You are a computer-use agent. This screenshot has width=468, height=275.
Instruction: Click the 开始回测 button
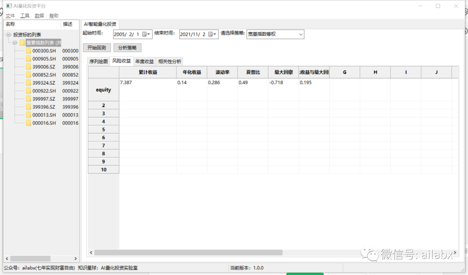click(x=97, y=48)
